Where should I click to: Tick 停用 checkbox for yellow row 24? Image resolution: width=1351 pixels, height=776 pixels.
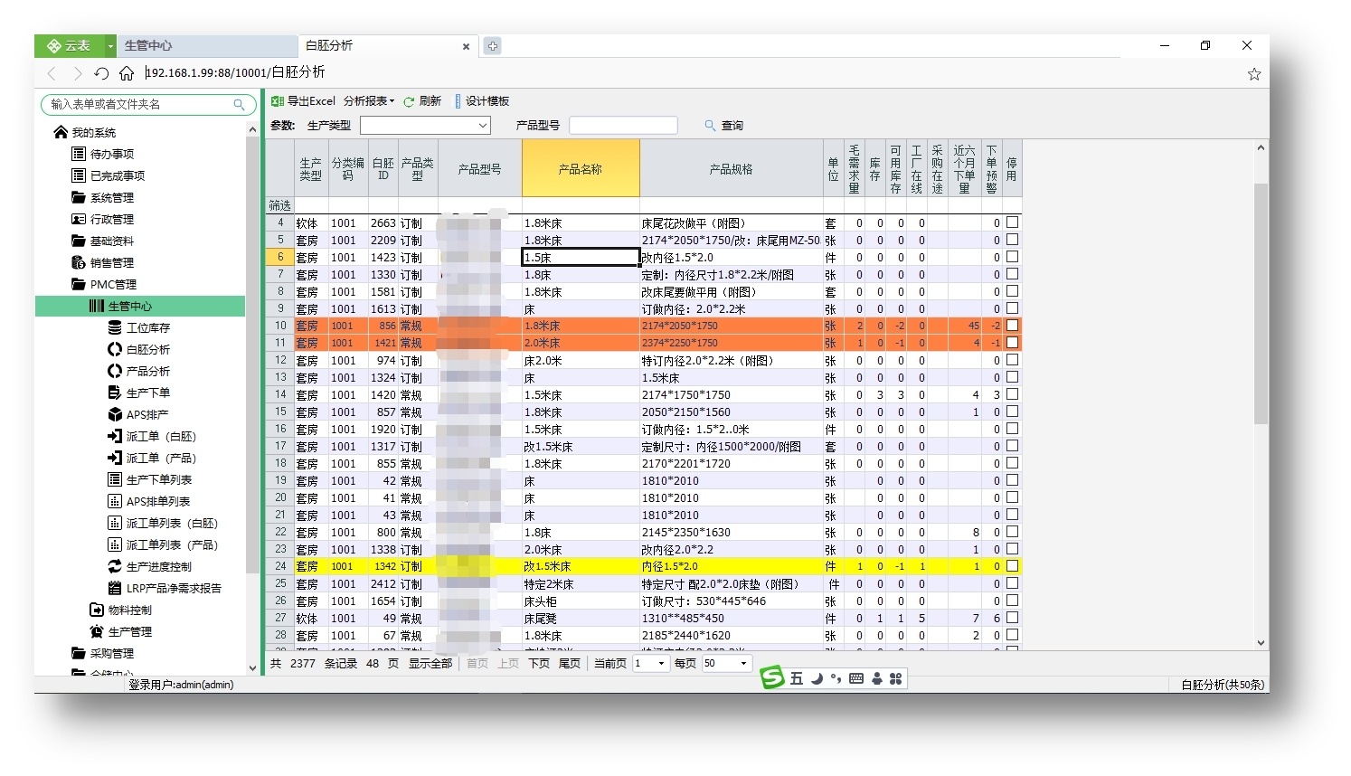tap(1012, 565)
